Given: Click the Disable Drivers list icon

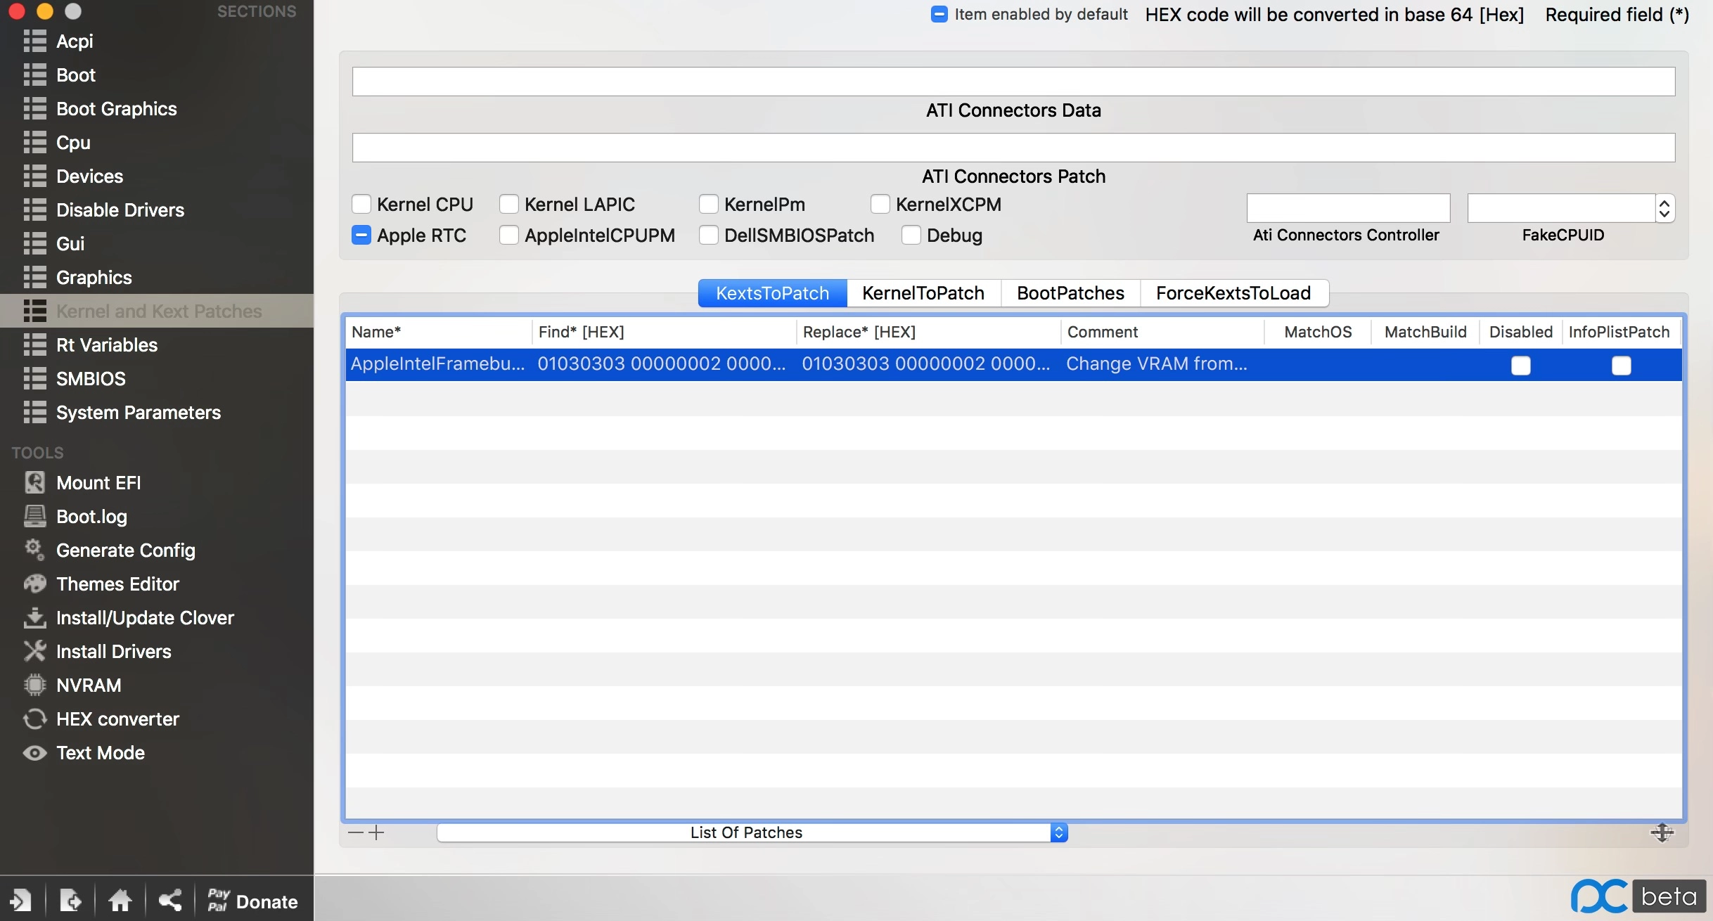Looking at the screenshot, I should (x=34, y=210).
